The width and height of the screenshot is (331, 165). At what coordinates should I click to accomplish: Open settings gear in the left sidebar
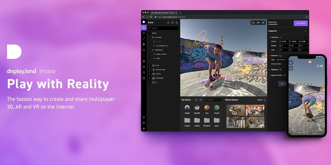pos(144,128)
